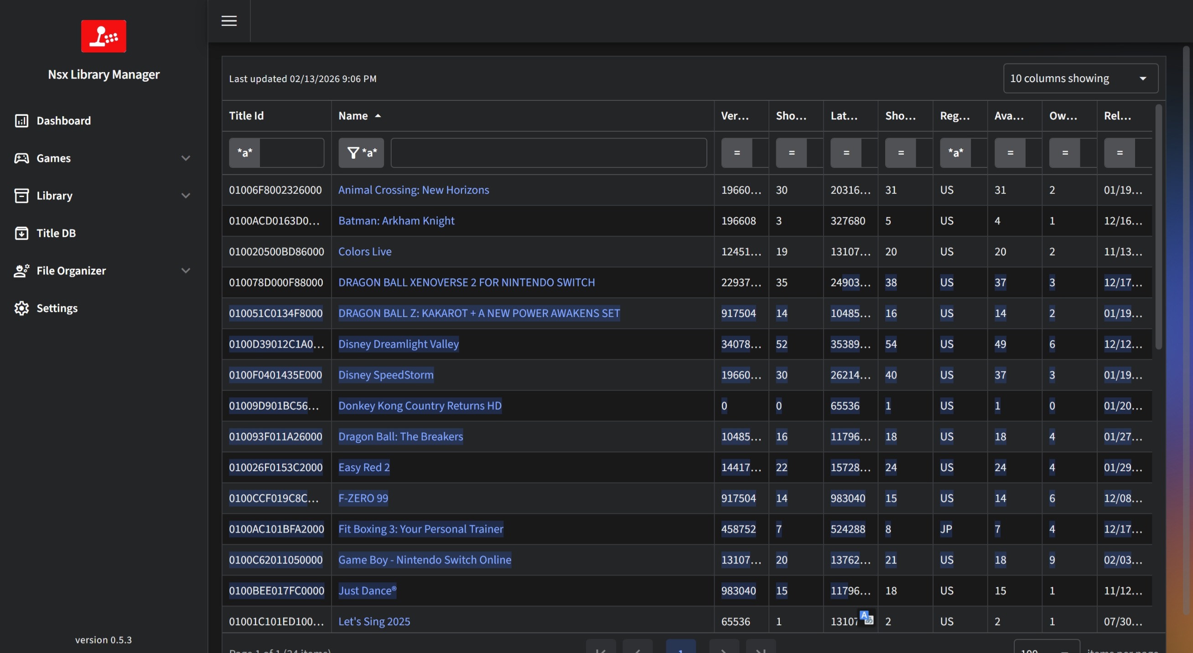The width and height of the screenshot is (1193, 653).
Task: Sort by Title Id column header
Action: coord(246,116)
